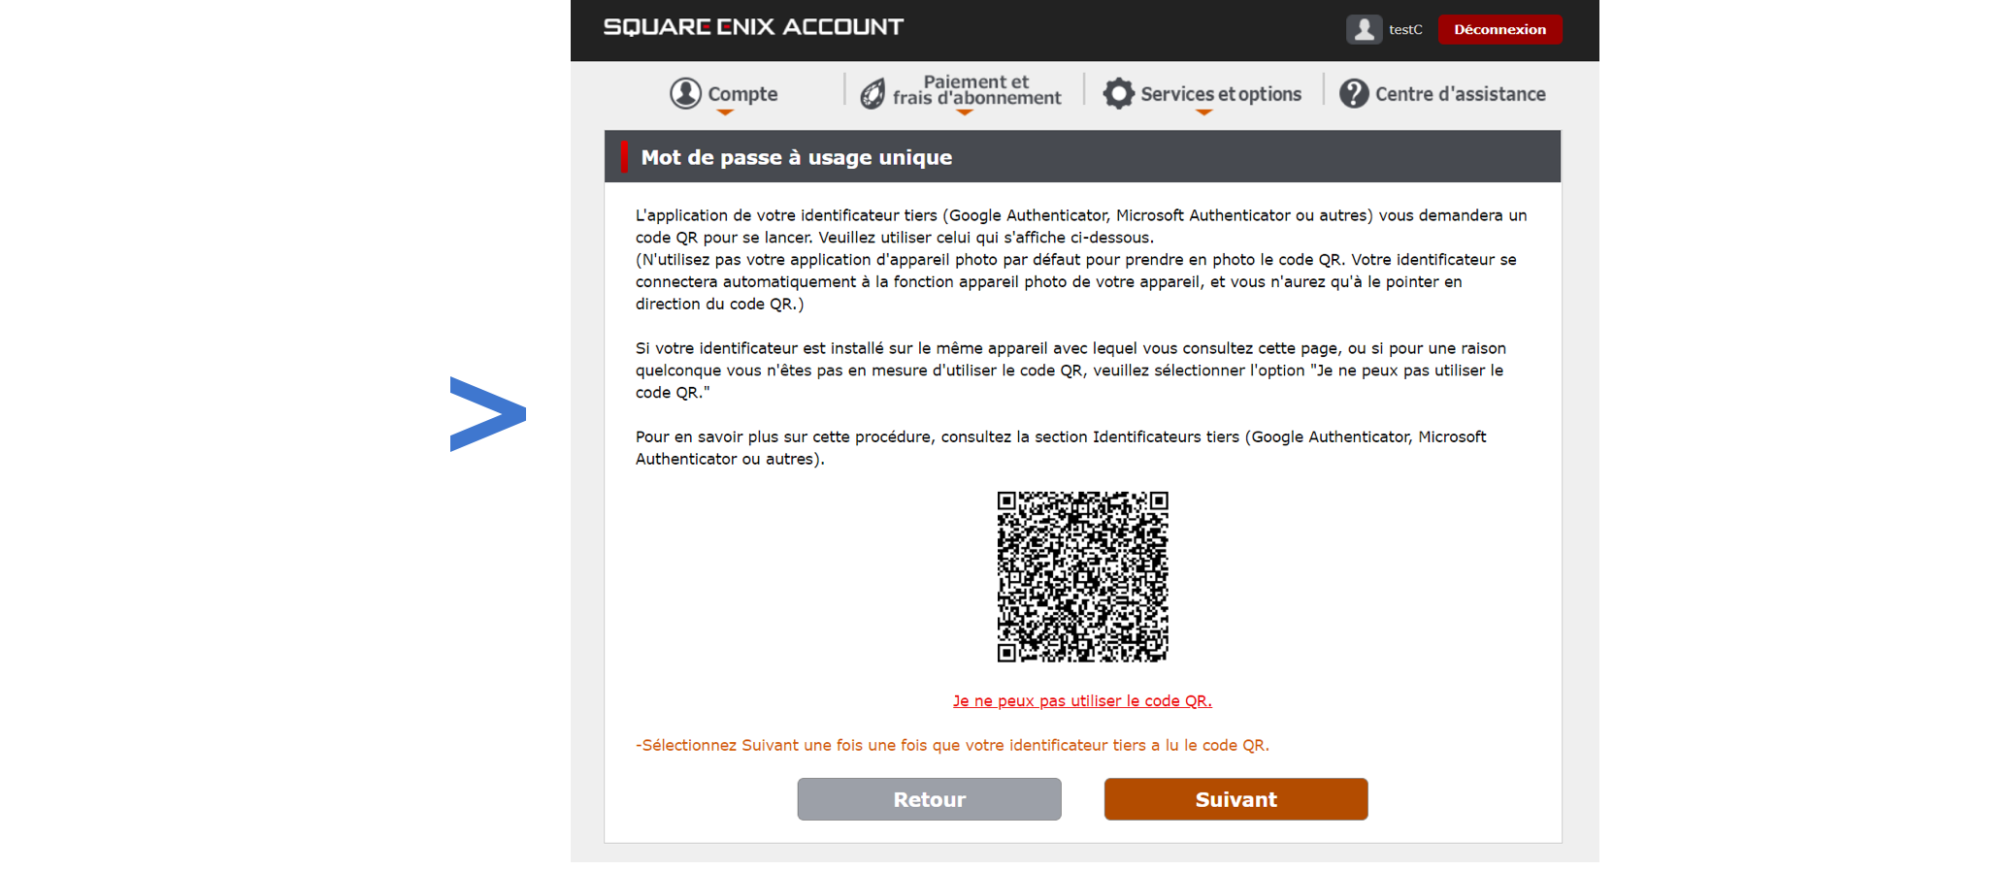Screen dimensions: 2009x871
Task: Expand the Paiement et frais d'abonnement arrow
Action: point(964,113)
